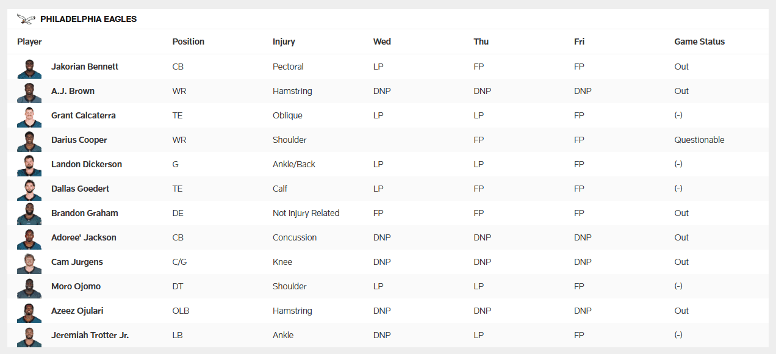Click the Philadelphia Eagles team heading
Viewport: 776px width, 354px height.
coord(88,19)
